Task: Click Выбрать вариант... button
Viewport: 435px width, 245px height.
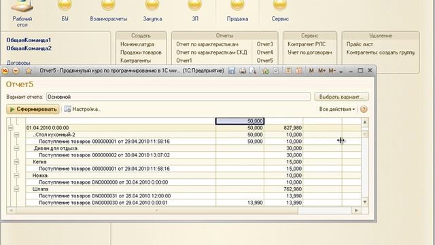Action: click(341, 97)
